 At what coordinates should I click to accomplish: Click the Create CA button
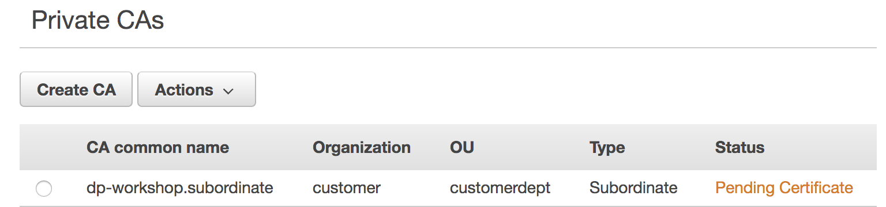[76, 90]
